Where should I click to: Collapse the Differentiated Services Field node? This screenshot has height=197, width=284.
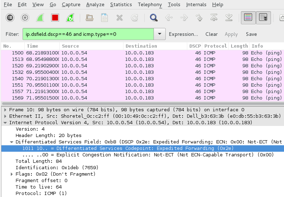click(x=12, y=142)
